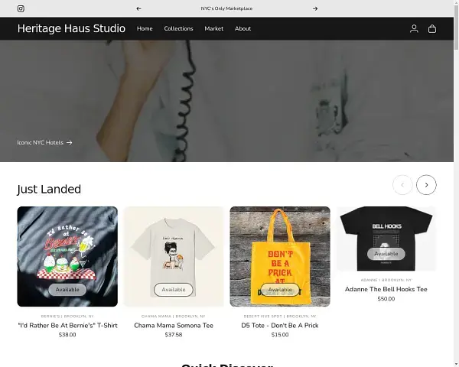Open the Instagram icon link
This screenshot has width=459, height=367.
(21, 8)
